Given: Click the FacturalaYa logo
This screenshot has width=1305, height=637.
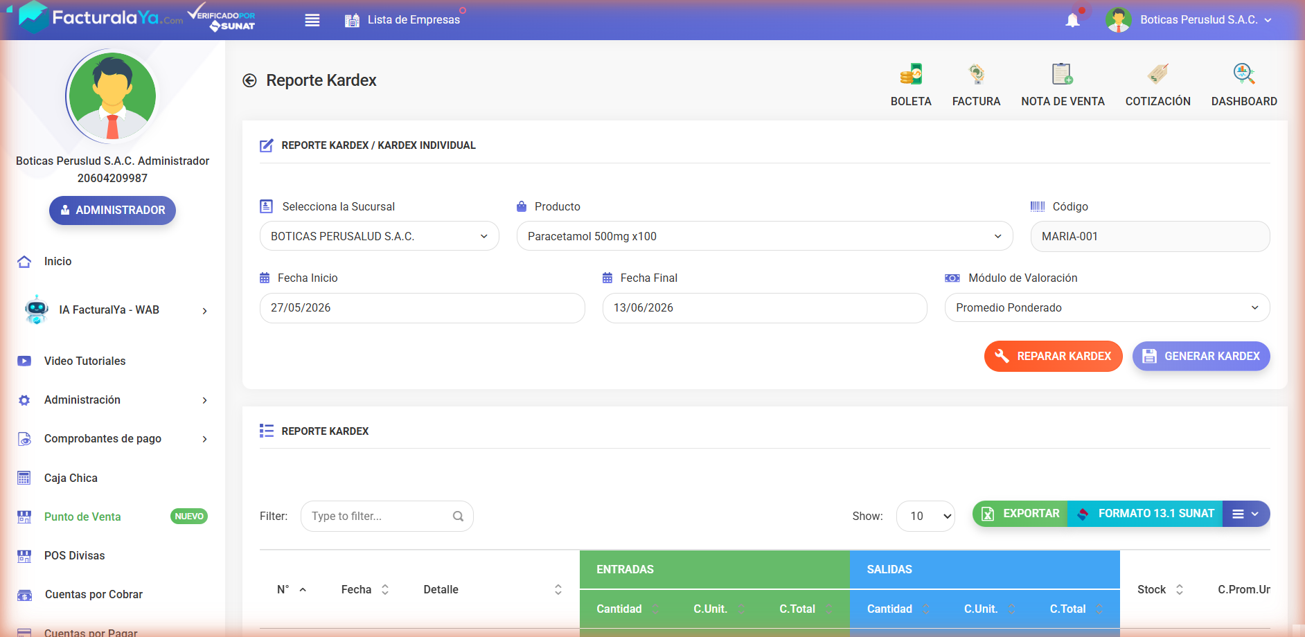Looking at the screenshot, I should (100, 17).
